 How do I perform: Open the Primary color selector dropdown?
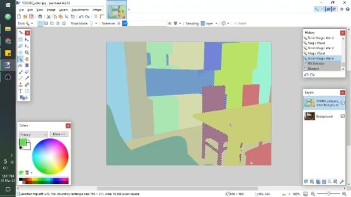[x=33, y=135]
